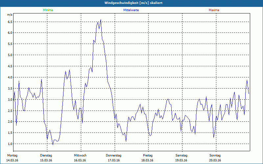Viewport: 263px width, 164px height.
Task: Click the date 20.03.16
Action: tap(215, 160)
